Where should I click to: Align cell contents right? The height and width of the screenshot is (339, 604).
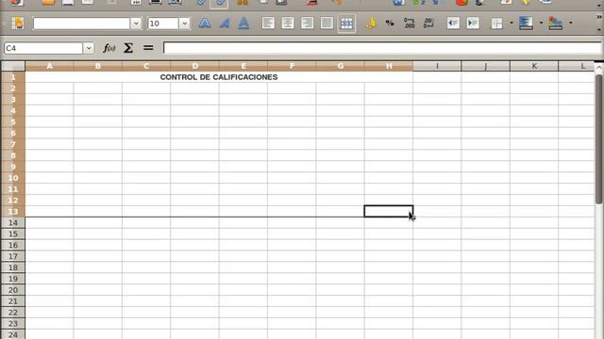[x=307, y=23]
